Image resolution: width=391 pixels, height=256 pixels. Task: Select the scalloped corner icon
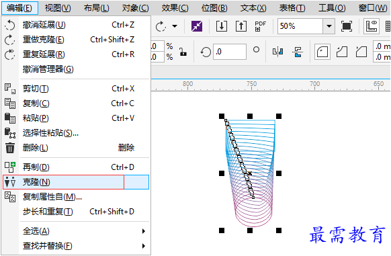[342, 52]
